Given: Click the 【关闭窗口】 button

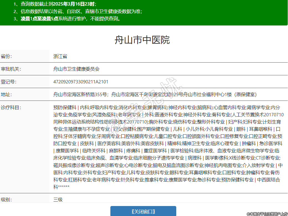Looking at the screenshot, I should click(x=143, y=211).
